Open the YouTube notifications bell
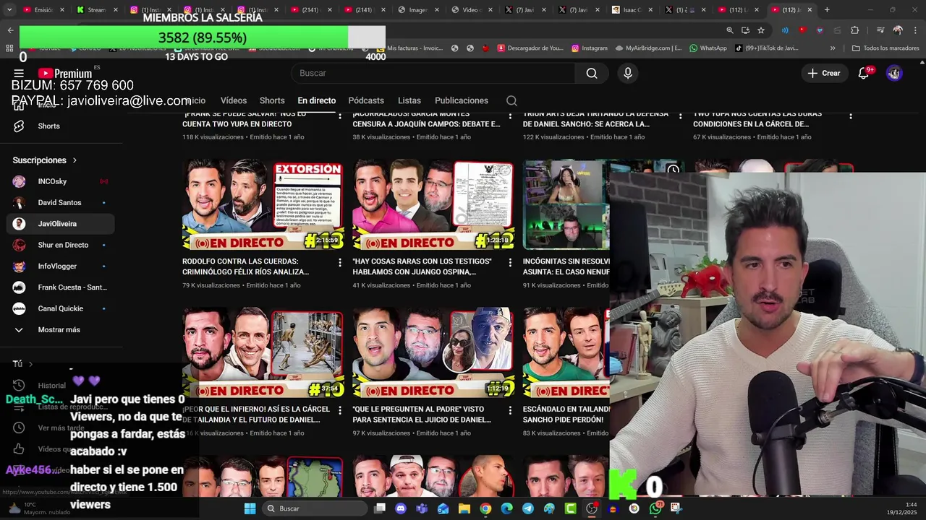The width and height of the screenshot is (926, 520). (863, 73)
